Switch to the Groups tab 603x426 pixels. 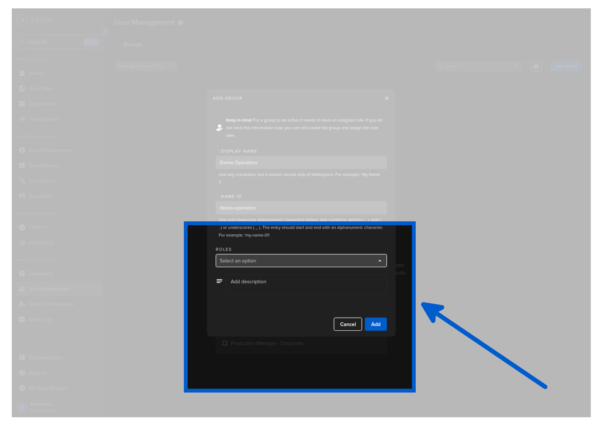pos(132,45)
